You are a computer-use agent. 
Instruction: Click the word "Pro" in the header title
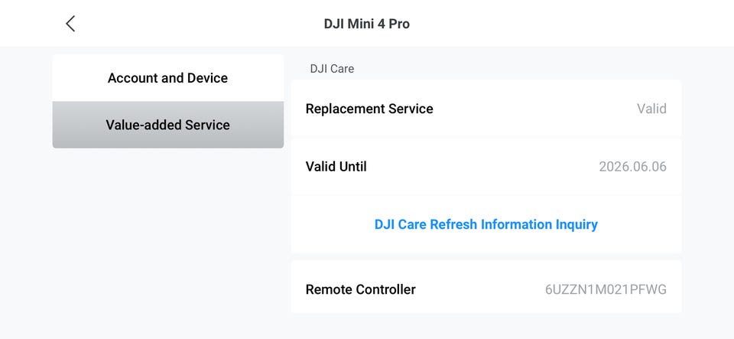[398, 24]
